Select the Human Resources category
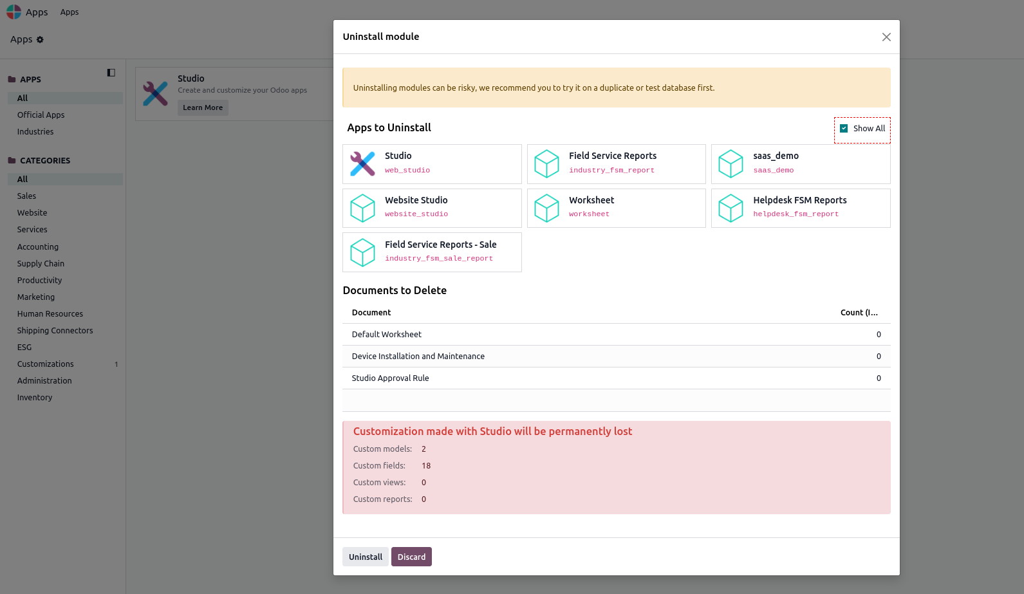This screenshot has width=1024, height=594. (65, 313)
